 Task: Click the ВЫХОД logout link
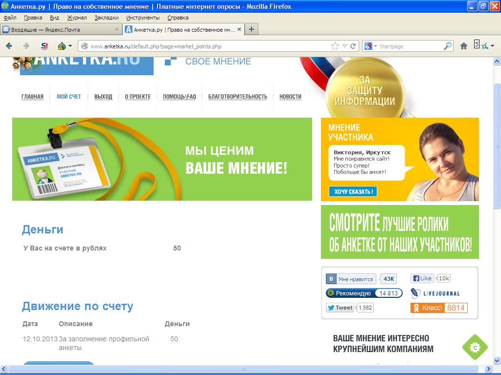point(103,97)
